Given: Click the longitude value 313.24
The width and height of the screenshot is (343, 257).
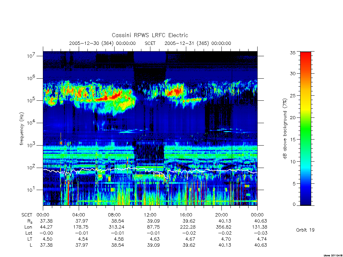Looking at the screenshot, I should pyautogui.click(x=116, y=227).
